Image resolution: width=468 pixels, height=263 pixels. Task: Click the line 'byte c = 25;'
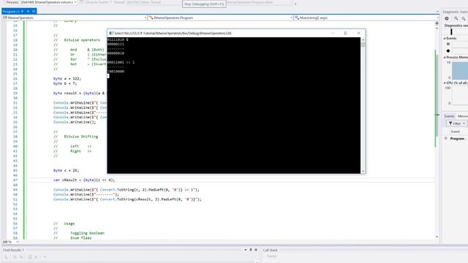66,170
